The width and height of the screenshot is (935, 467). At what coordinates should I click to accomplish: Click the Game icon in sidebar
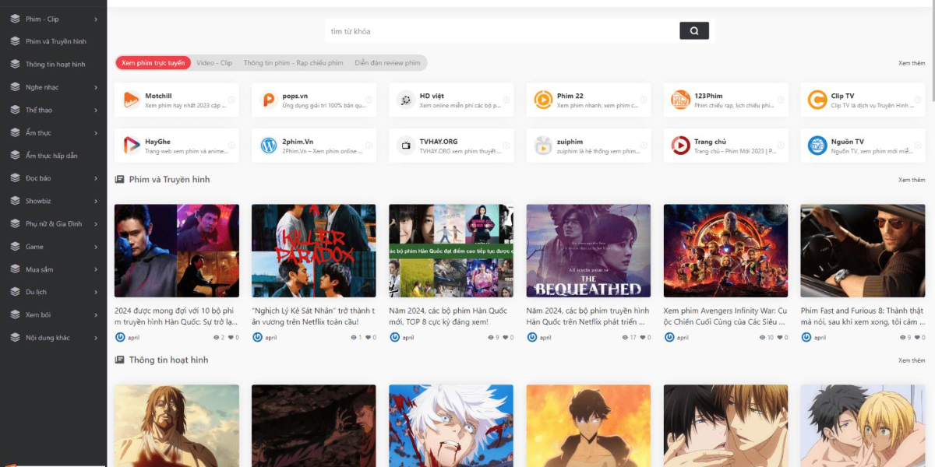15,247
